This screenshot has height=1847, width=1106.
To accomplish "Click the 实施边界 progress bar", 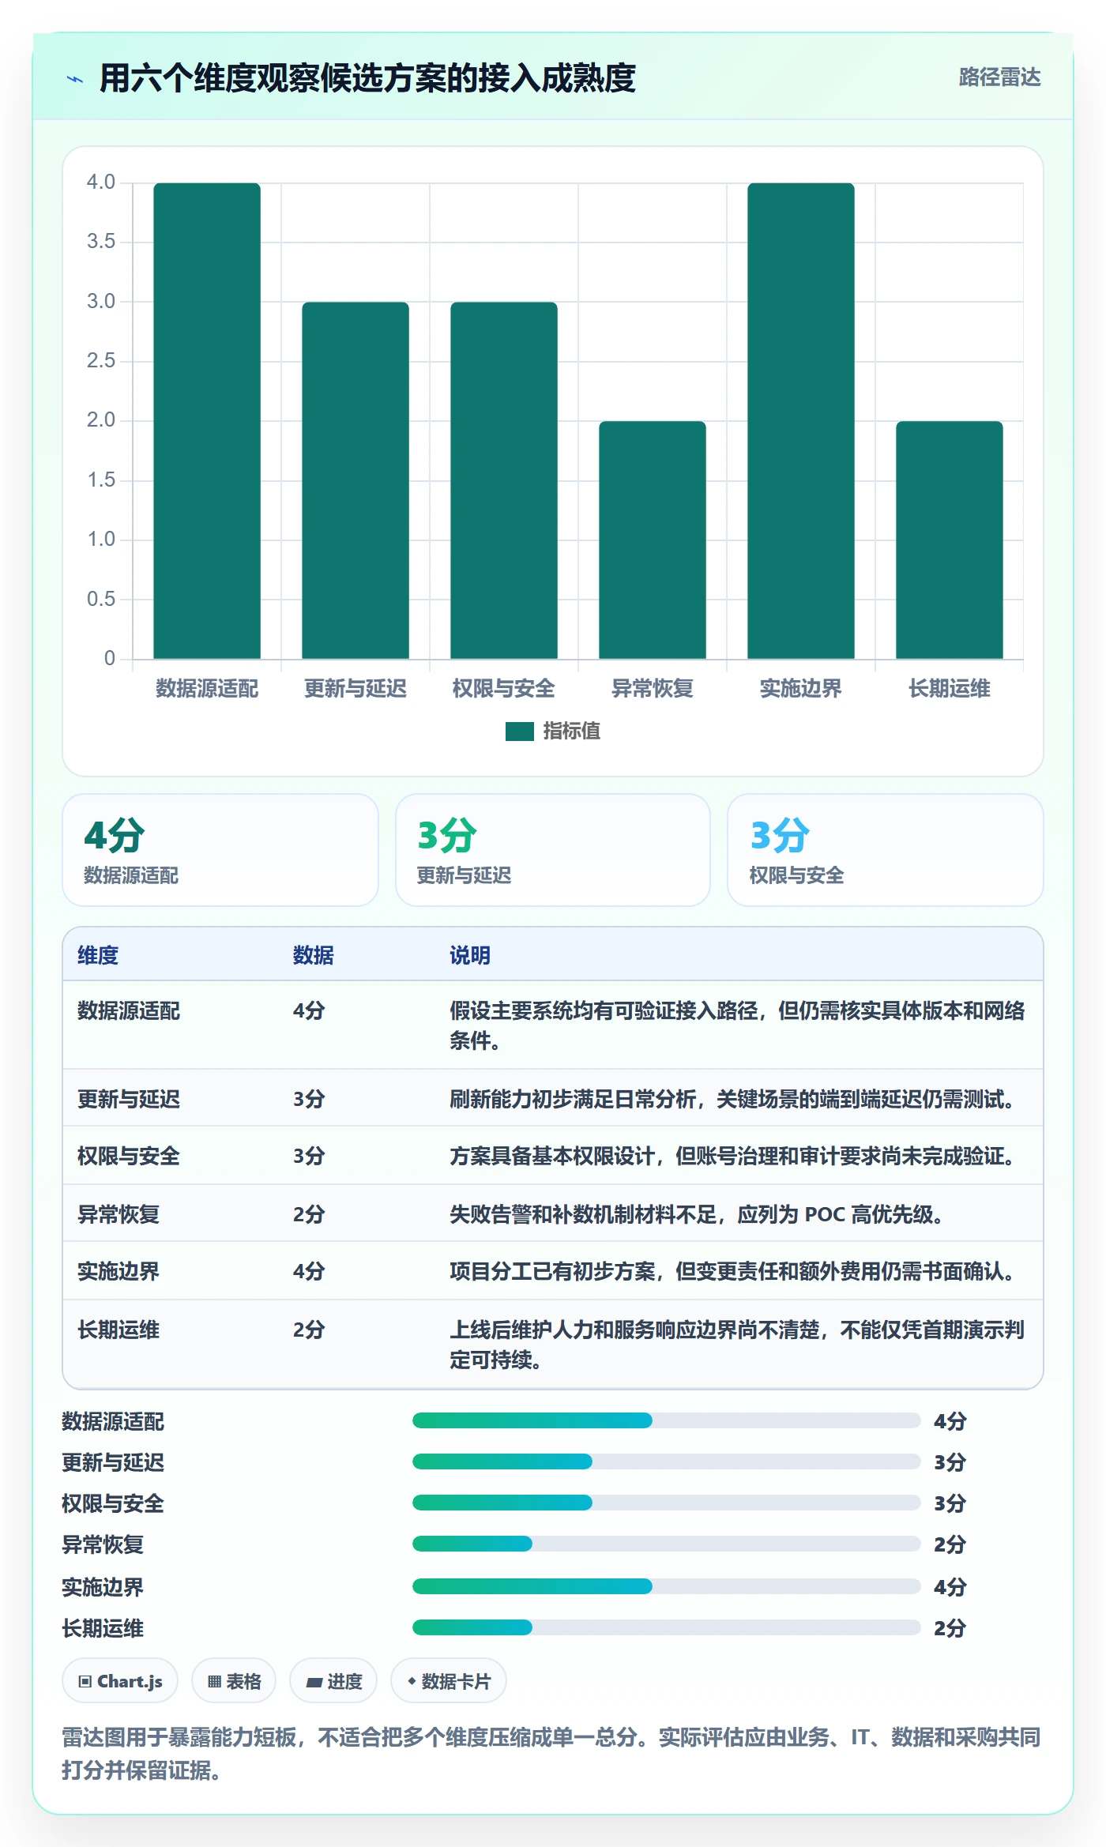I will click(x=666, y=1586).
